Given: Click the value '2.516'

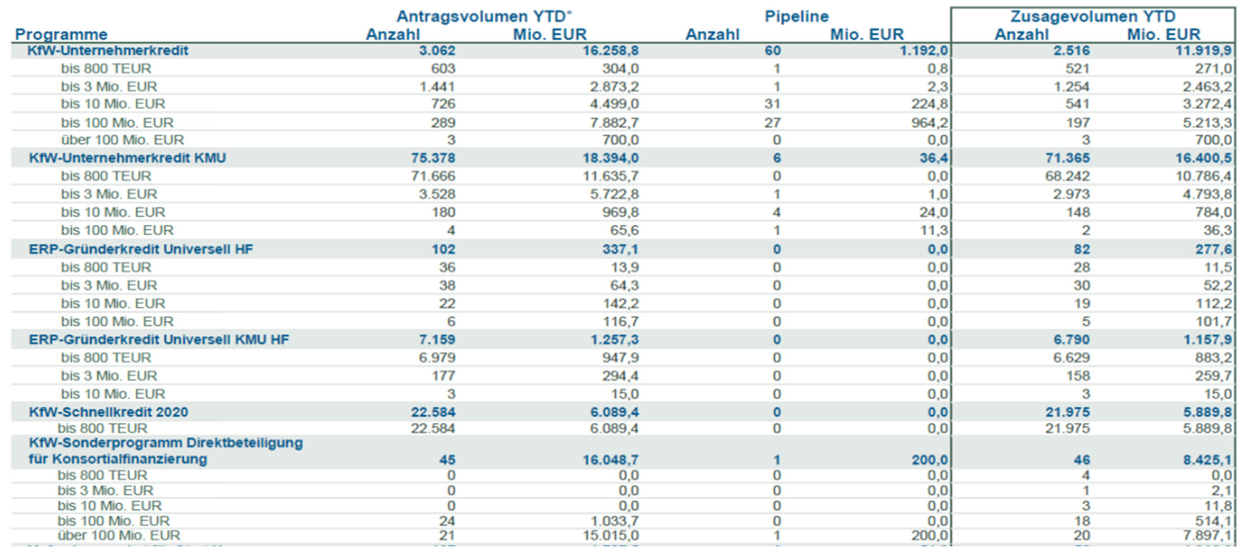Looking at the screenshot, I should [x=1072, y=51].
